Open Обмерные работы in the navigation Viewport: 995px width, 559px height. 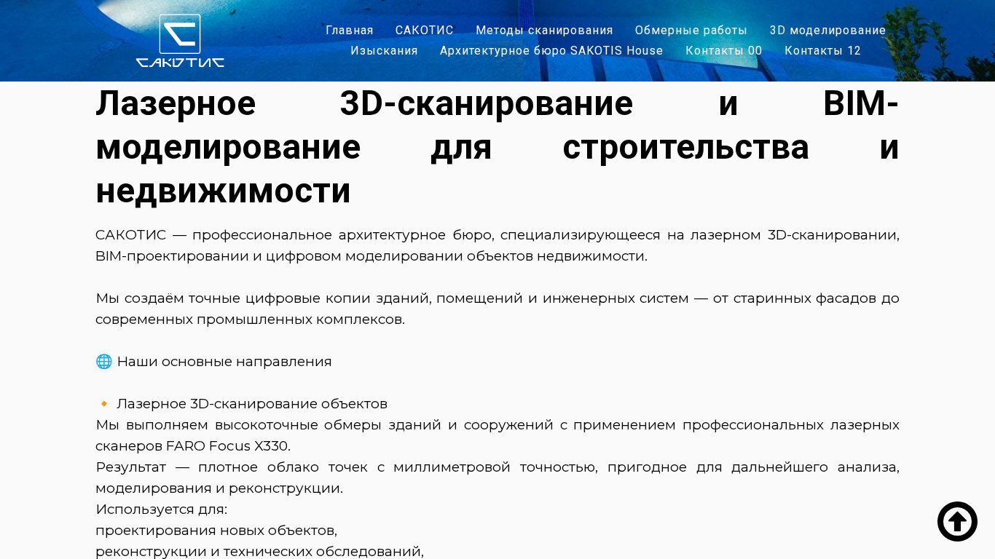691,31
